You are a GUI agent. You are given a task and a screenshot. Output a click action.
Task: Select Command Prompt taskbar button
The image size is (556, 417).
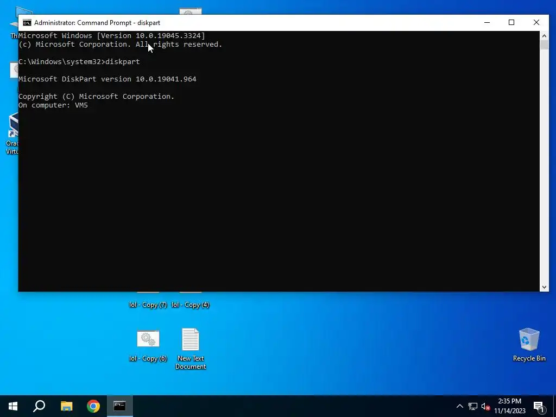coord(120,406)
